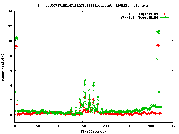The width and height of the screenshot is (179, 134).
Task: Click the red XL legend line sample
Action: coord(165,14)
